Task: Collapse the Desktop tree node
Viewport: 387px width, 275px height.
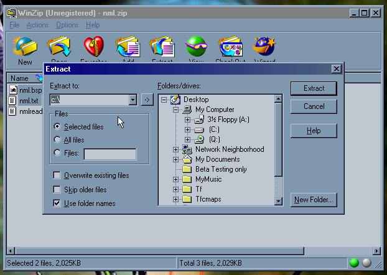Action: 164,100
